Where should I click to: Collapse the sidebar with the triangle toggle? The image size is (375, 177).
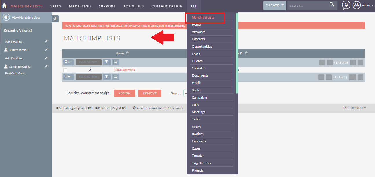55,19
